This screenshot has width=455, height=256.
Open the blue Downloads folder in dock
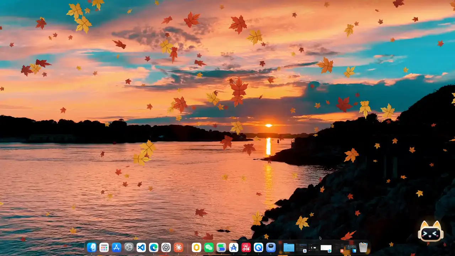(x=289, y=247)
